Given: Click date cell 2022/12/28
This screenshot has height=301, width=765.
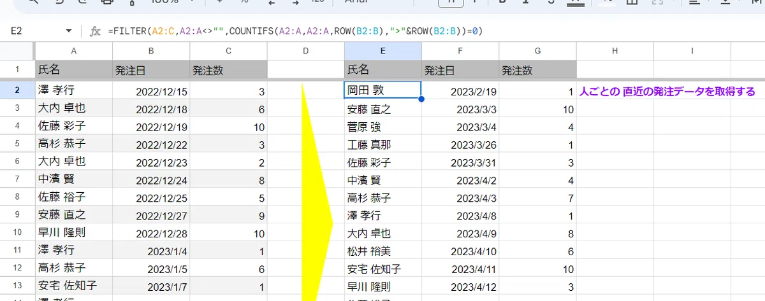Looking at the screenshot, I should tap(151, 232).
